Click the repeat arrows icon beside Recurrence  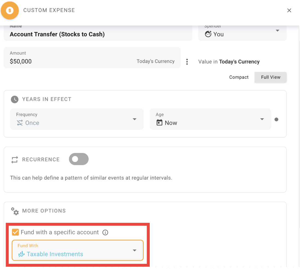(x=14, y=159)
